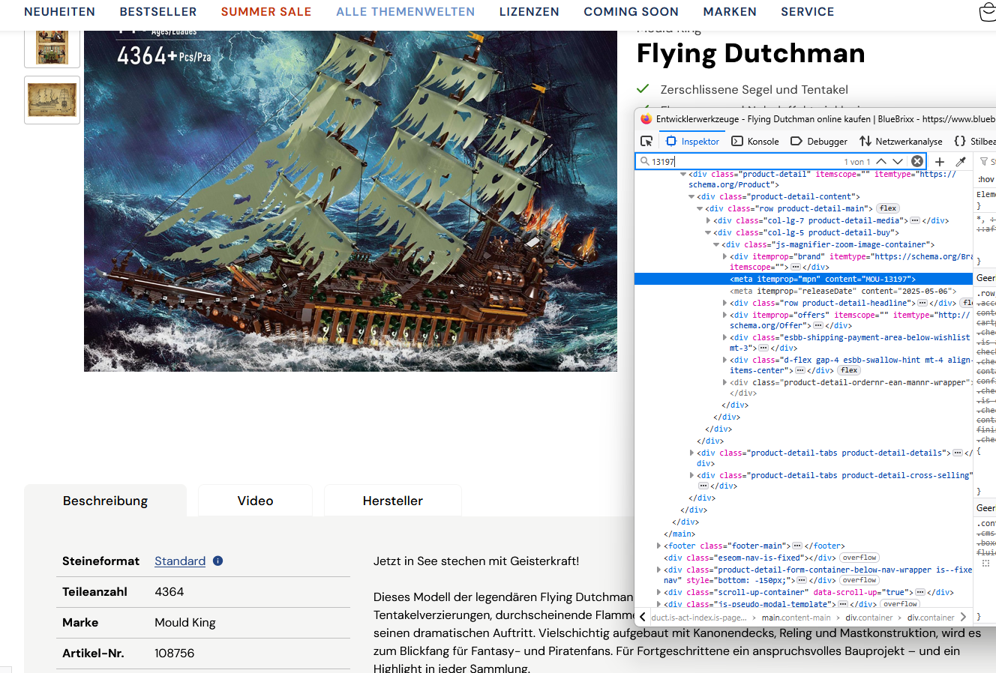Expand the col-lg-7 product-detail-media node
This screenshot has height=673, width=996.
[708, 220]
